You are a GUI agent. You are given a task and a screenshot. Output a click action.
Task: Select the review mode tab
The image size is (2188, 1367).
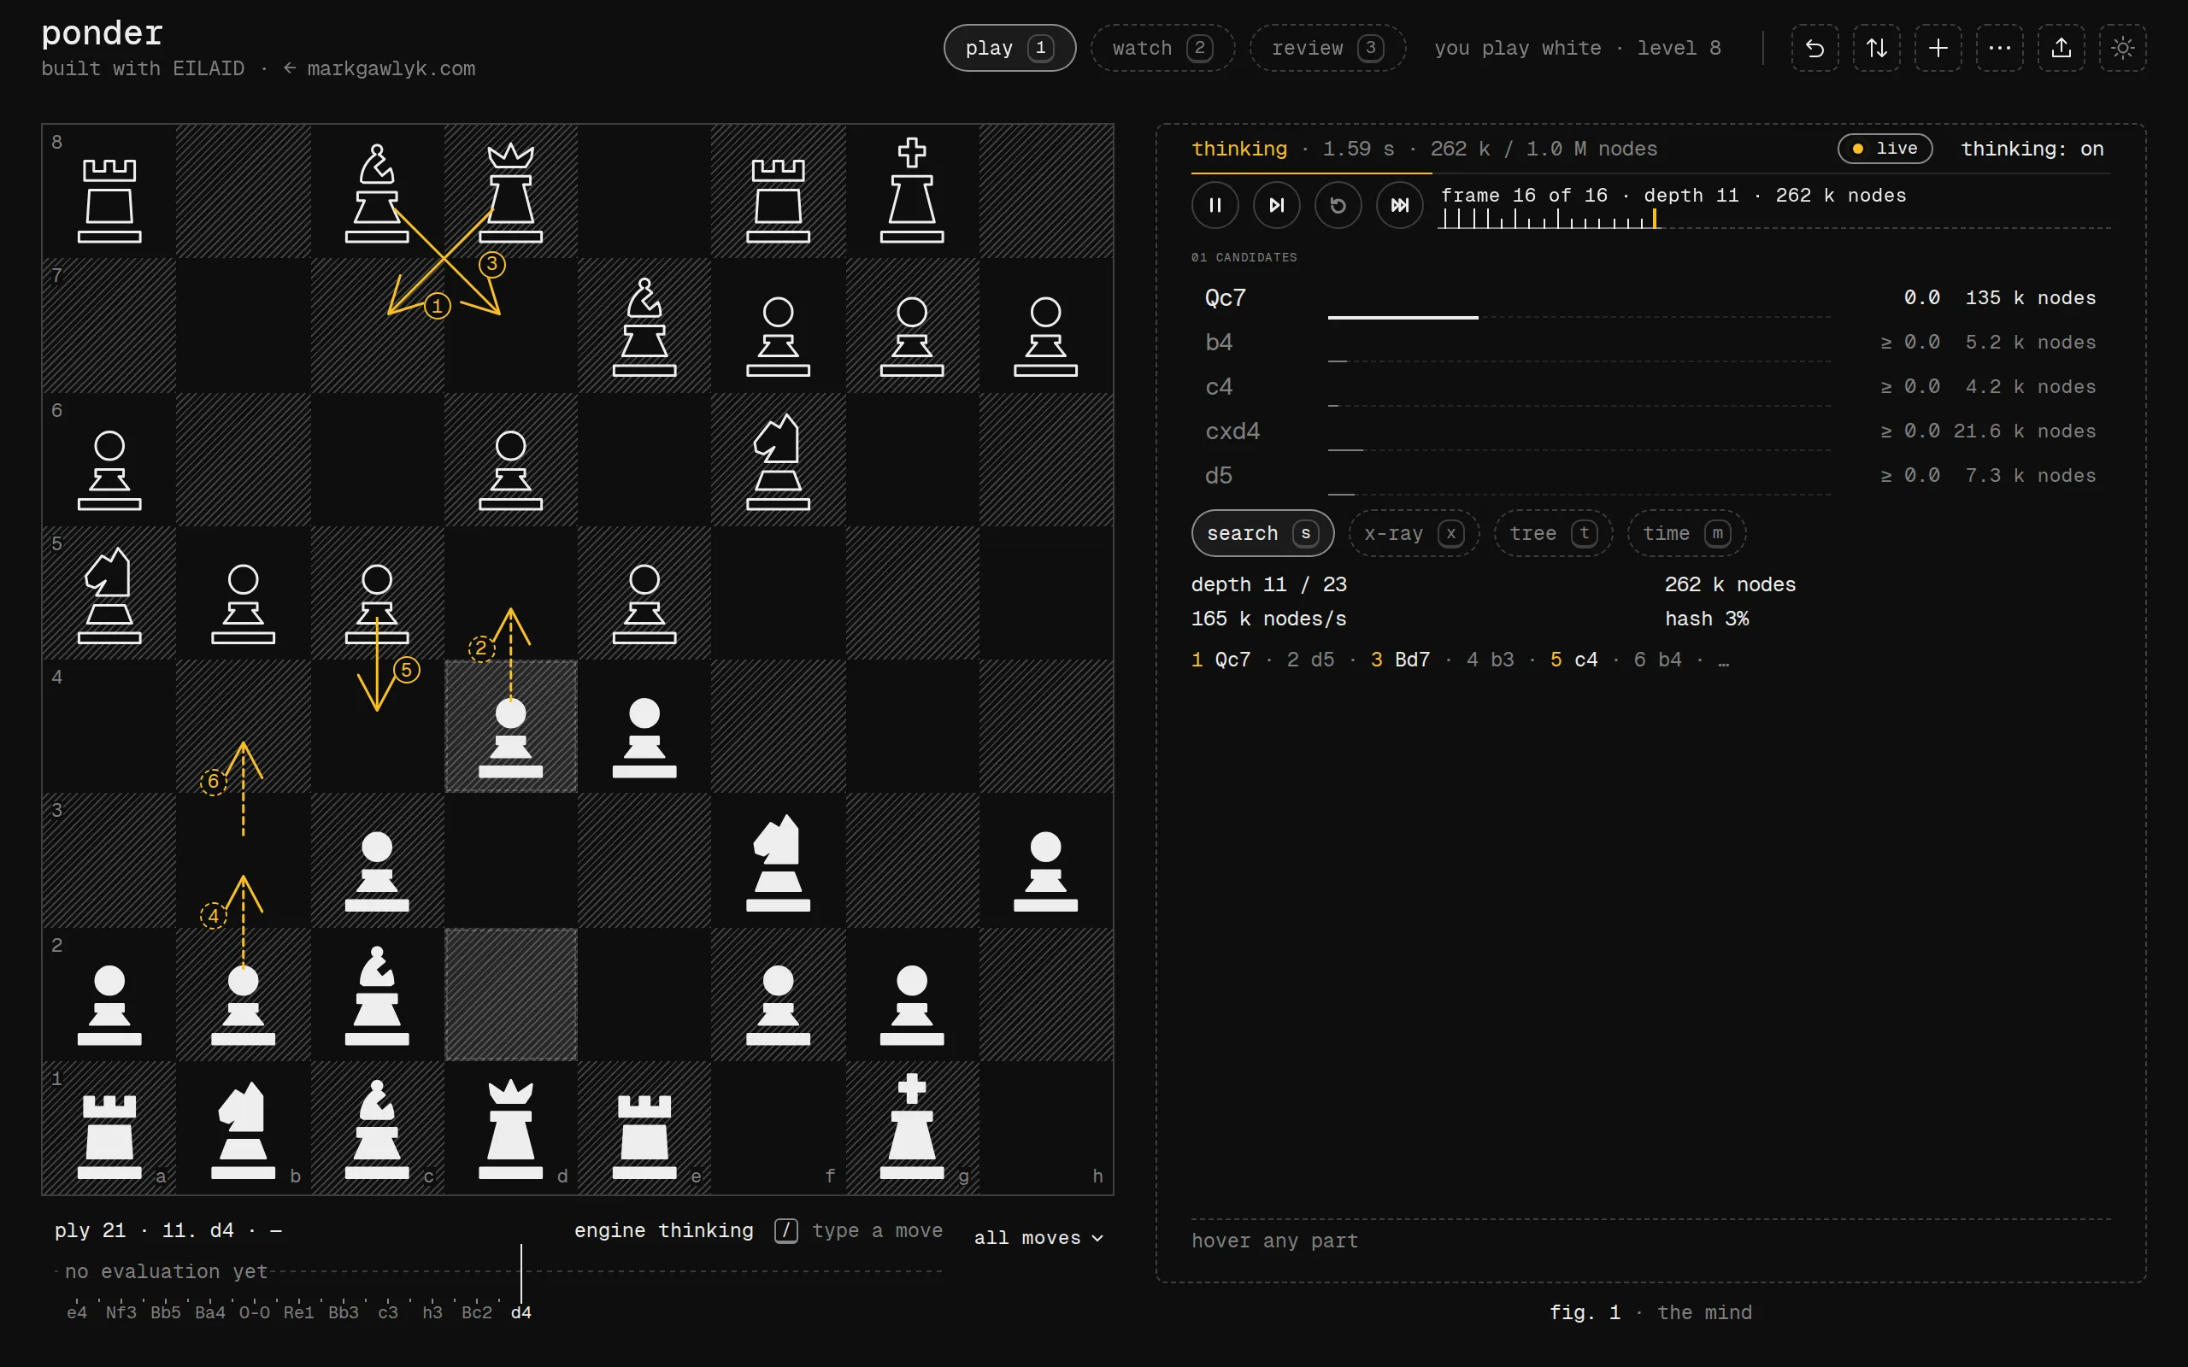tap(1327, 48)
